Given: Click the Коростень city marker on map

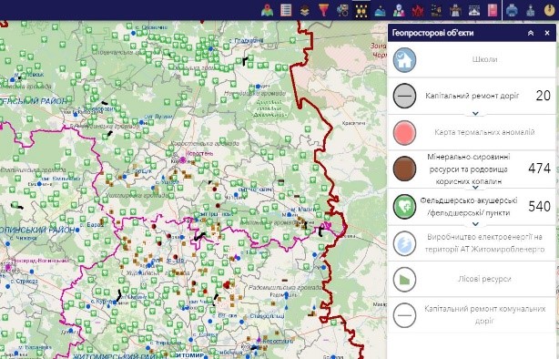Looking at the screenshot, I should click(183, 159).
